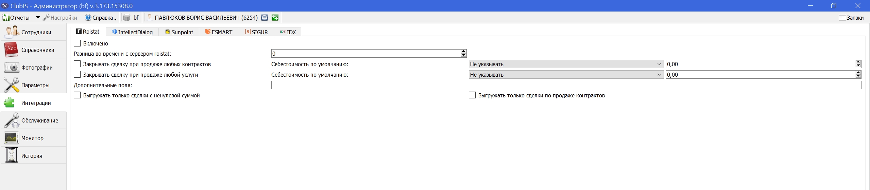Click the lock icon after the user name

265,18
